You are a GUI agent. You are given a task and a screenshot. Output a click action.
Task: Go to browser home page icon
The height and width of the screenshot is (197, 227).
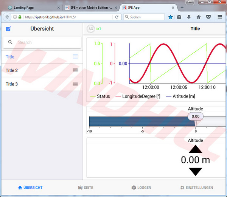(199, 17)
